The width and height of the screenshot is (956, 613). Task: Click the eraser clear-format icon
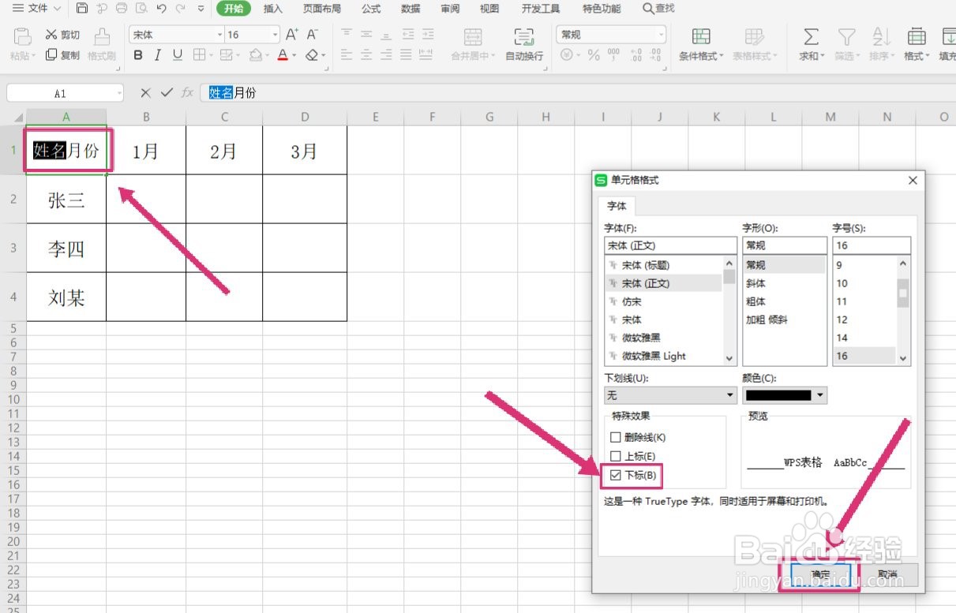(x=312, y=55)
